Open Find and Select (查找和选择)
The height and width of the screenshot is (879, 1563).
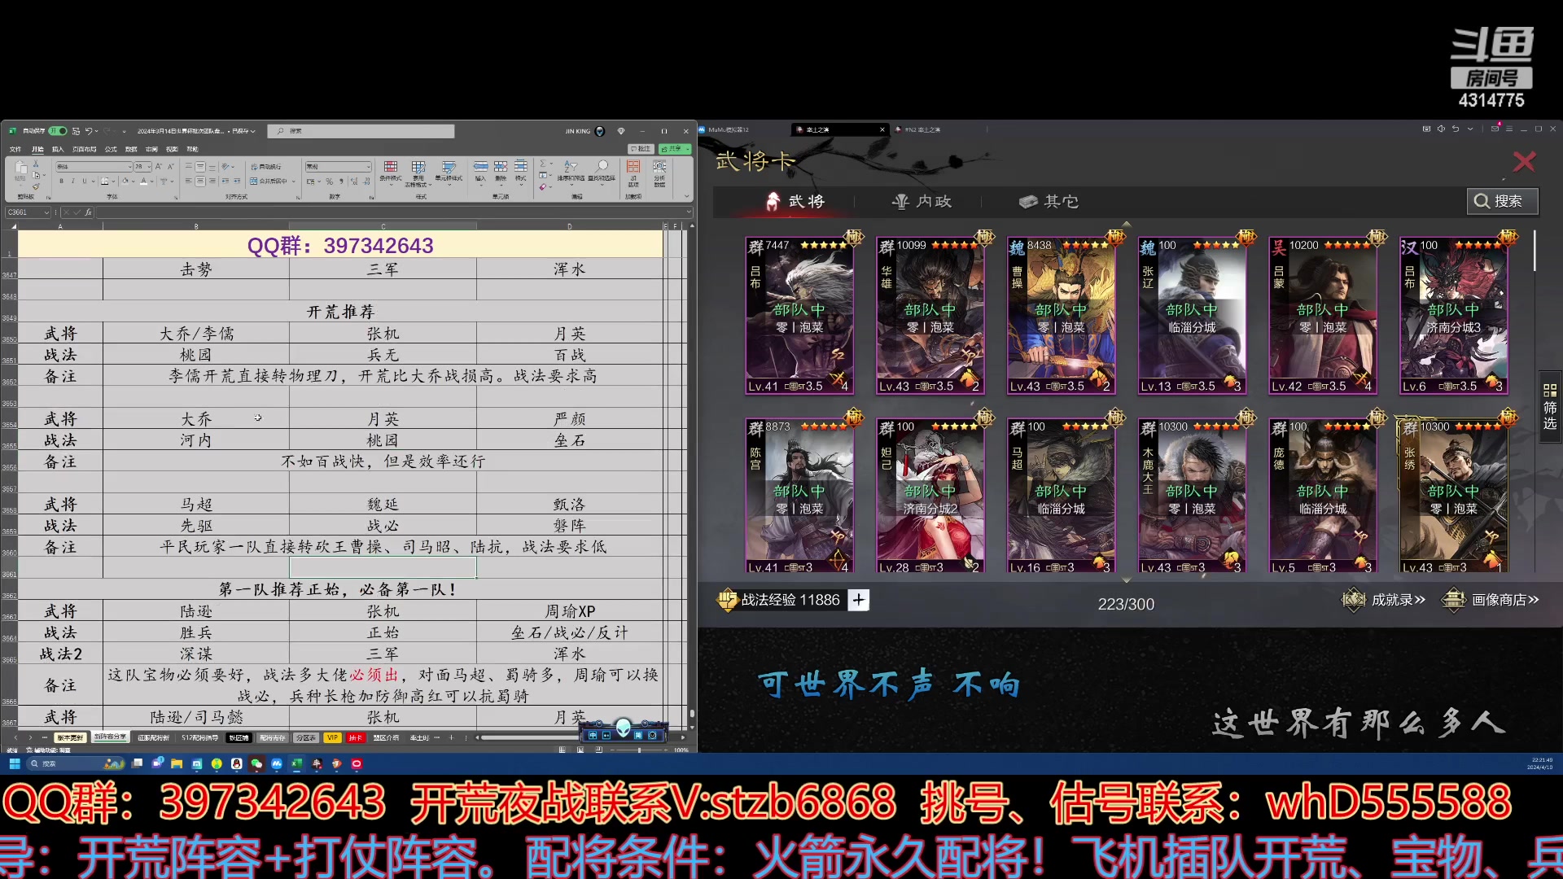click(x=602, y=171)
